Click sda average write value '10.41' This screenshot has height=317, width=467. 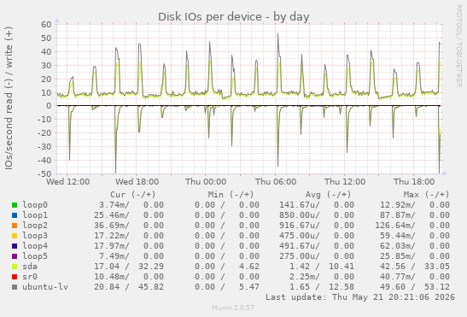tap(341, 267)
